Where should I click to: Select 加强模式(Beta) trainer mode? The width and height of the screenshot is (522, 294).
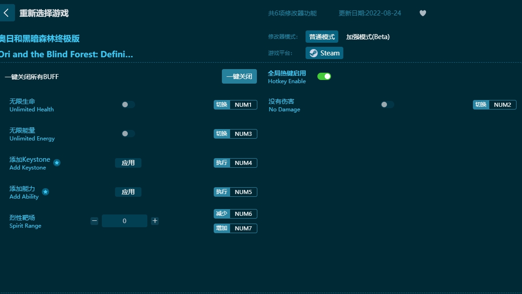(368, 37)
